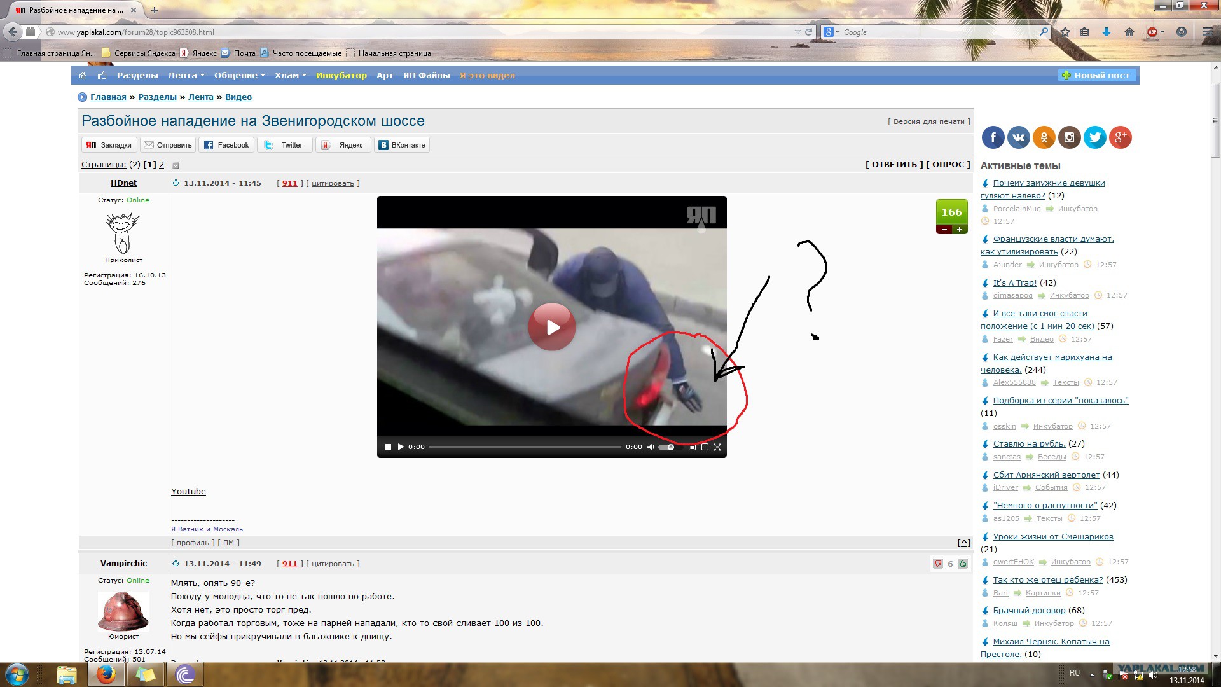Switch the RU language indicator
The image size is (1221, 687).
coord(1075,673)
